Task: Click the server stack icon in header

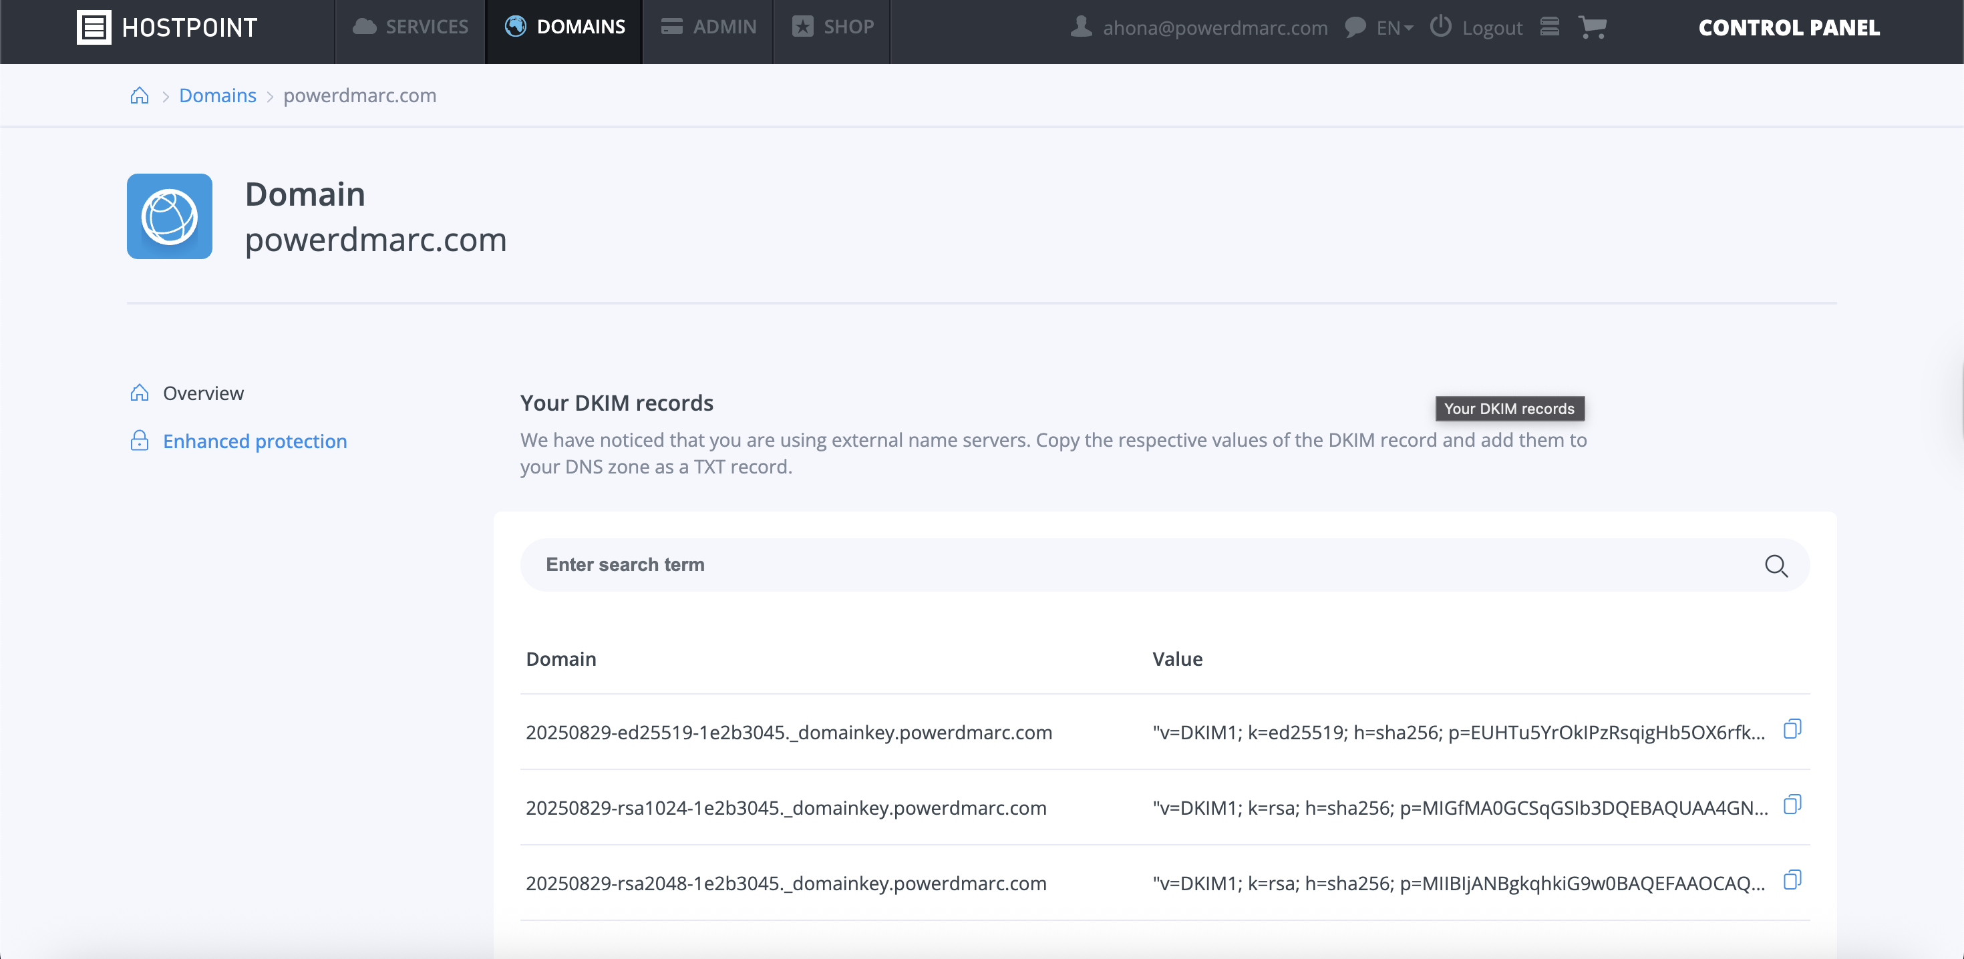Action: click(1549, 27)
